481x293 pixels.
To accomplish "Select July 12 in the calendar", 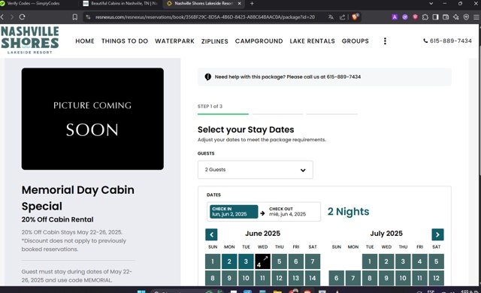I will click(436, 278).
